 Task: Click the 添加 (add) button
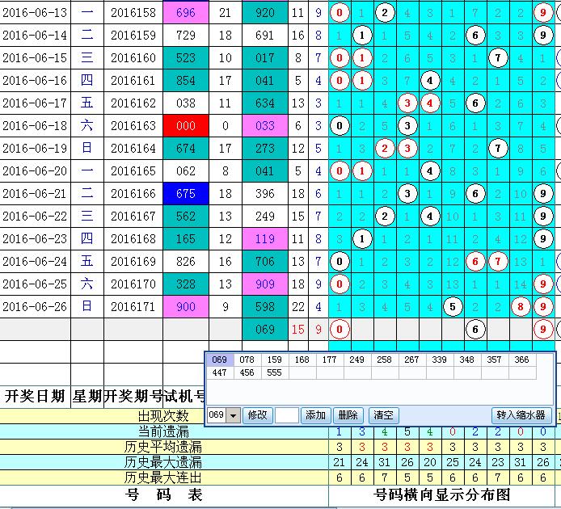tap(314, 415)
